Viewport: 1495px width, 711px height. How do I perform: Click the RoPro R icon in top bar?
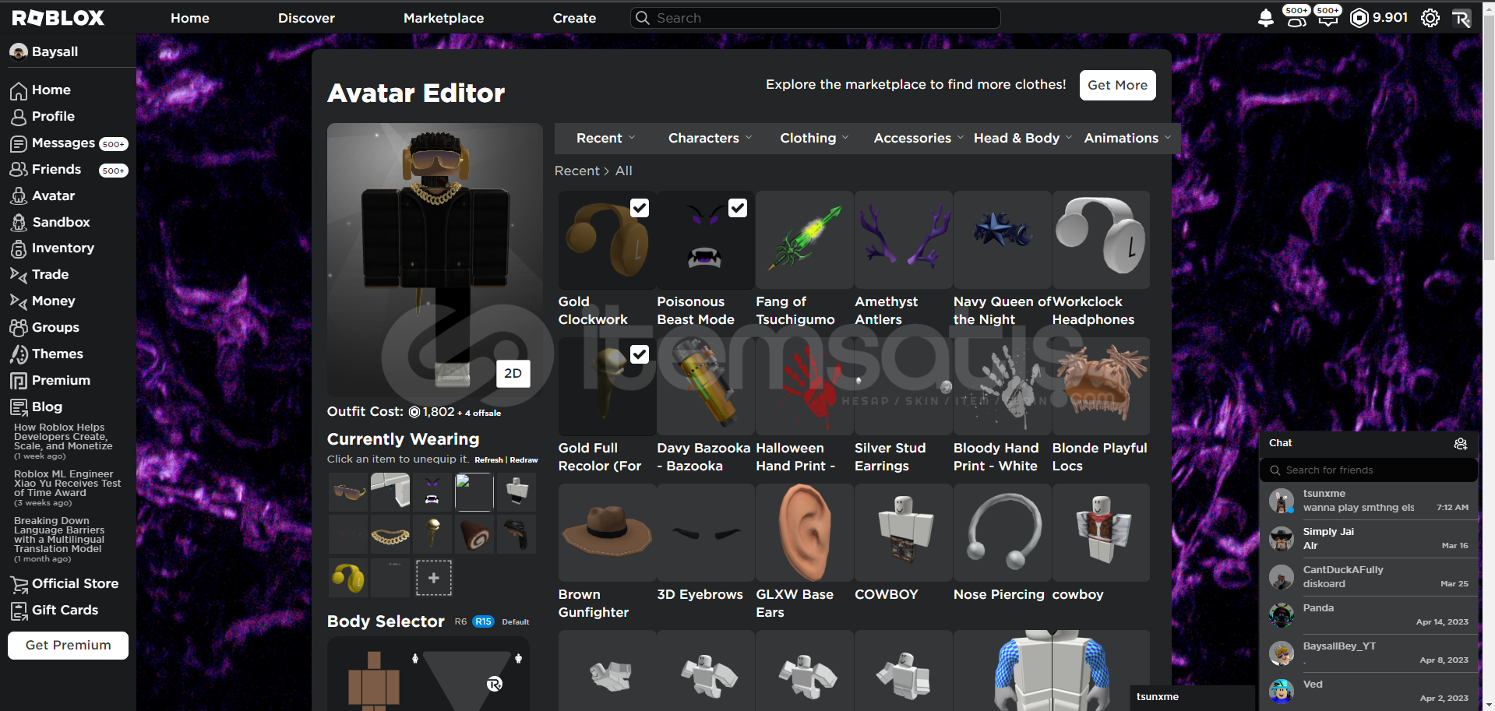click(1462, 18)
